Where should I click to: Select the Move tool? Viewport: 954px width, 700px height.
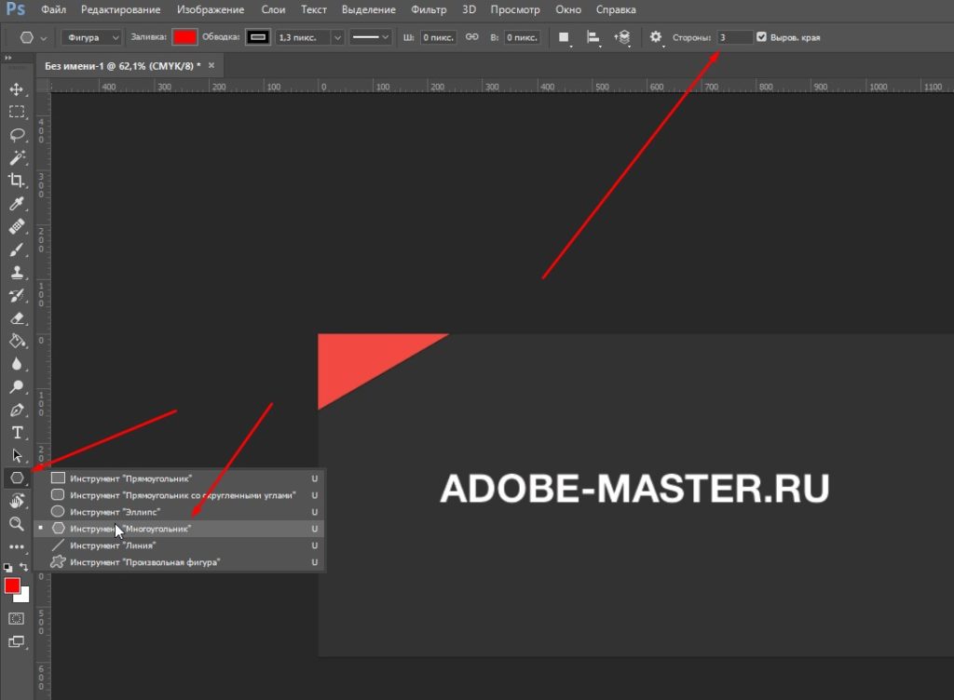(17, 89)
